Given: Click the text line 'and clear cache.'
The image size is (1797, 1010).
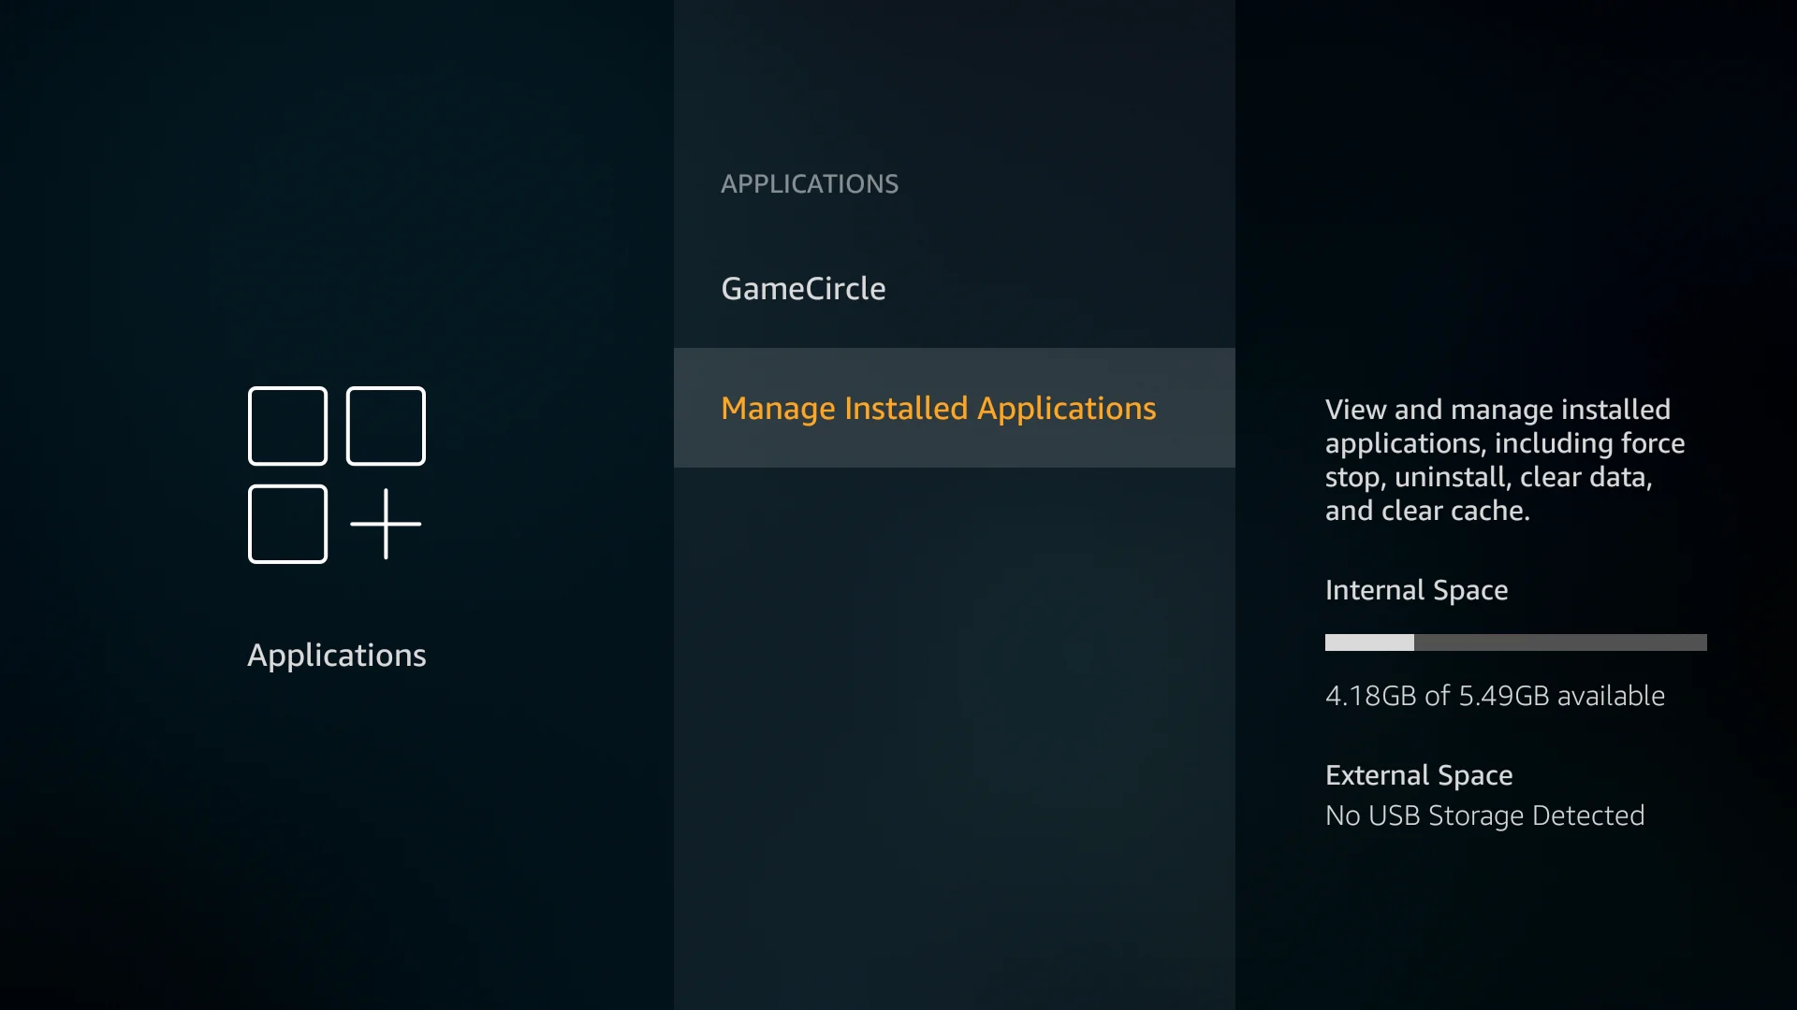Looking at the screenshot, I should click(1426, 511).
